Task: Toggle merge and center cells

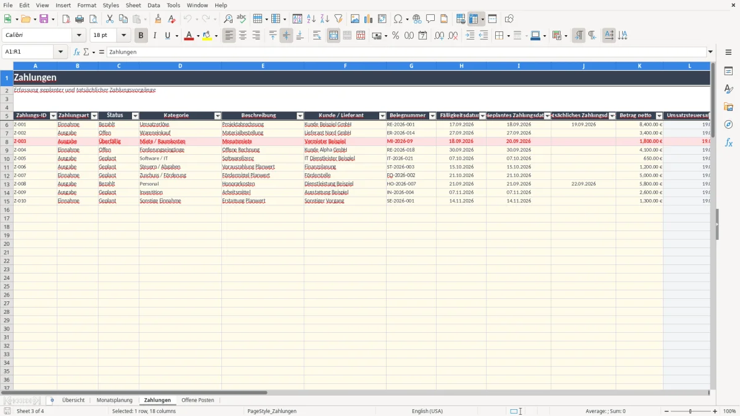Action: point(334,36)
